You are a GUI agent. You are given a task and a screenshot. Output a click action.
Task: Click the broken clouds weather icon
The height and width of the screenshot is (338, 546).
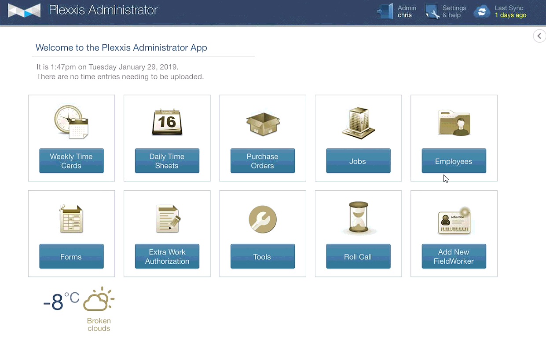tap(99, 300)
